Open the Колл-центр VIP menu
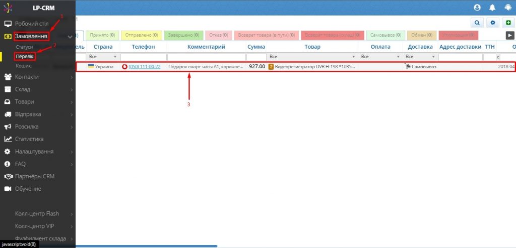 click(35, 226)
